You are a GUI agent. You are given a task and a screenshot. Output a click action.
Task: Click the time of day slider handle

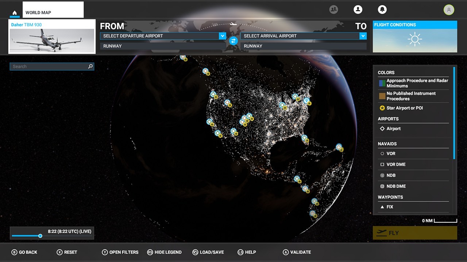(40, 236)
